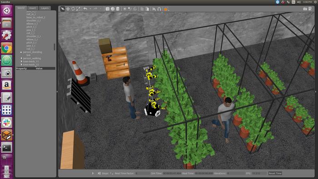Collapse the person_standing tree item
The image size is (318, 179).
pyautogui.click(x=21, y=52)
